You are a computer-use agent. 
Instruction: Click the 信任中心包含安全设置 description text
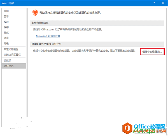[x=84, y=51]
